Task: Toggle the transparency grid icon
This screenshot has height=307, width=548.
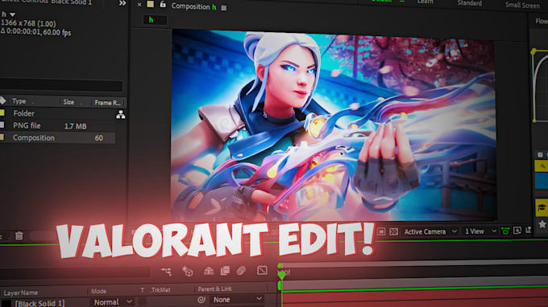Action: (x=393, y=231)
